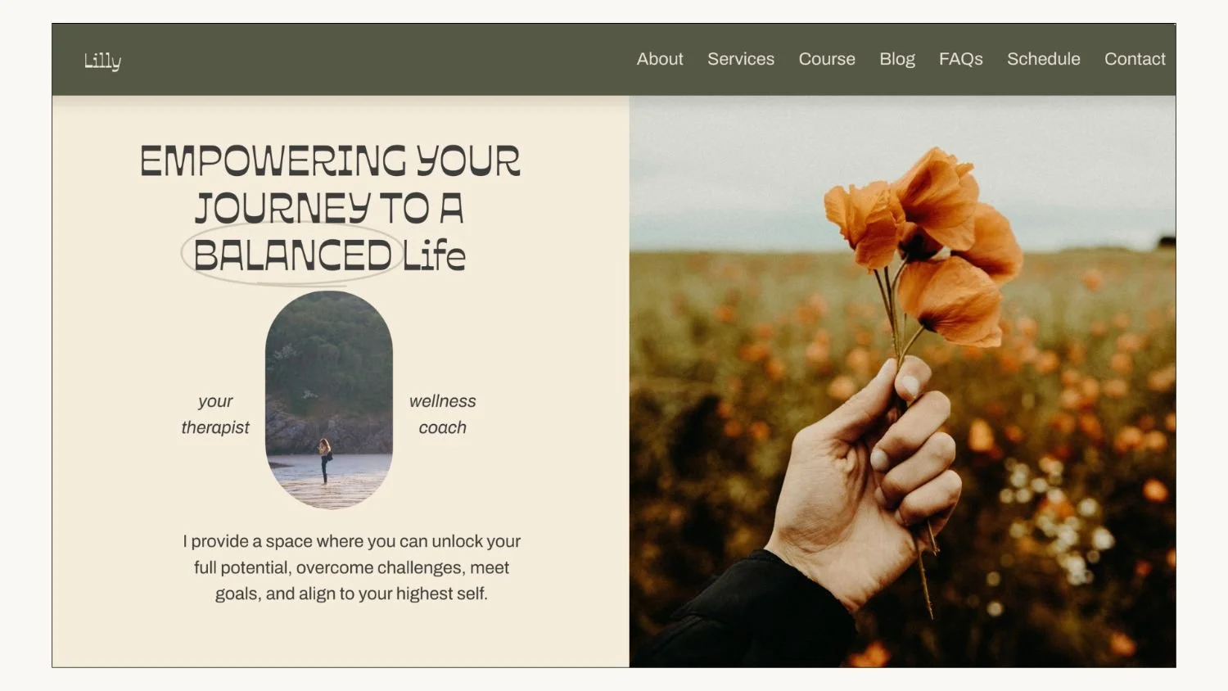Open the Schedule page
This screenshot has height=691, width=1228.
pos(1043,59)
